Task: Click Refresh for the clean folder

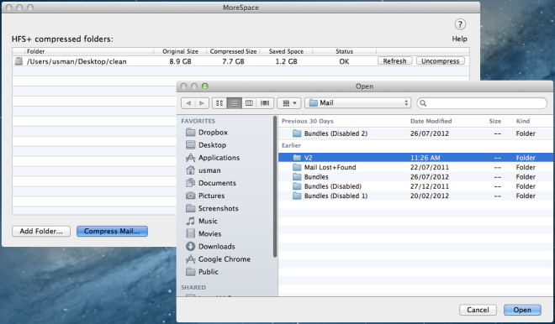Action: click(394, 60)
